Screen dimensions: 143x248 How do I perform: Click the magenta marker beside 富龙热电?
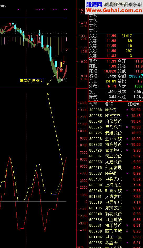tap(127, 150)
